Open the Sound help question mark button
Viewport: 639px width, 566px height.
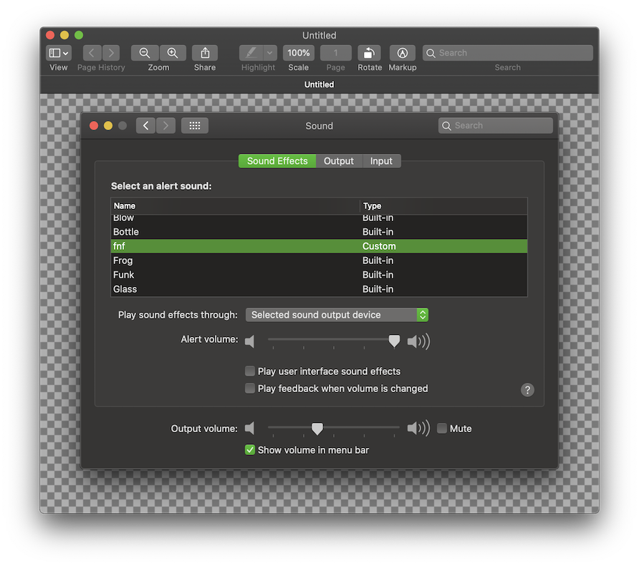coord(527,390)
